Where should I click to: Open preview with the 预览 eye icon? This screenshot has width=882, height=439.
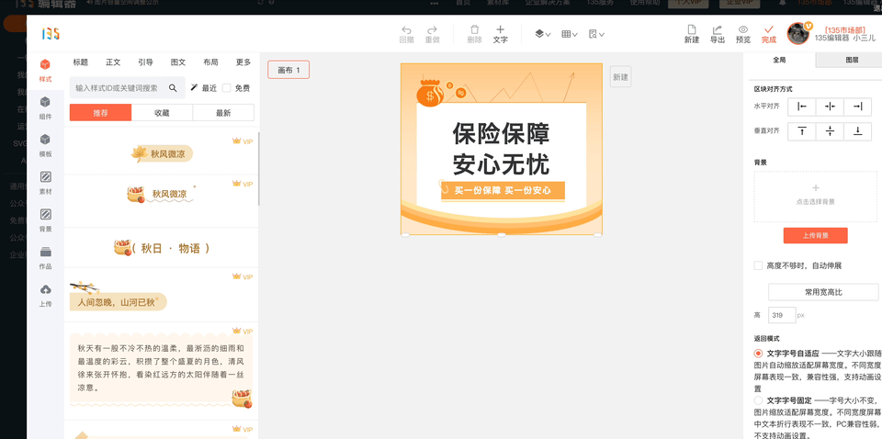pyautogui.click(x=743, y=30)
